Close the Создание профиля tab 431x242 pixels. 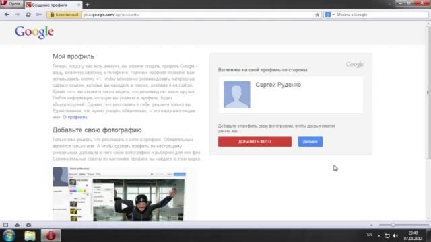tap(79, 5)
